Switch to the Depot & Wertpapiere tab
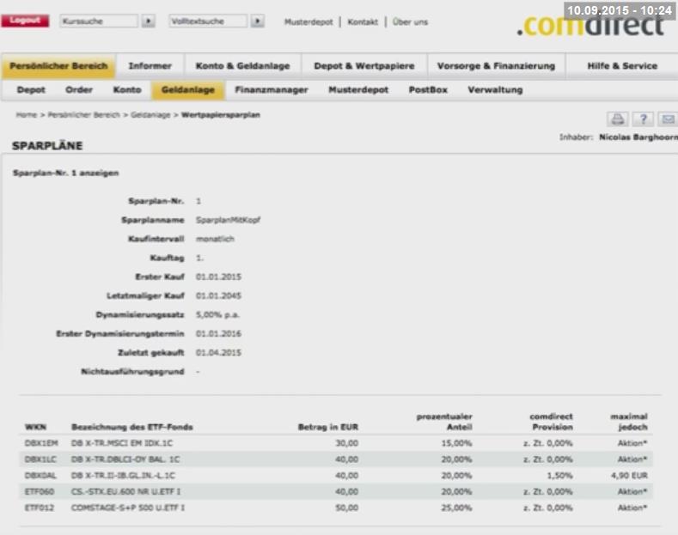Viewport: 678px width, 535px height. (364, 66)
